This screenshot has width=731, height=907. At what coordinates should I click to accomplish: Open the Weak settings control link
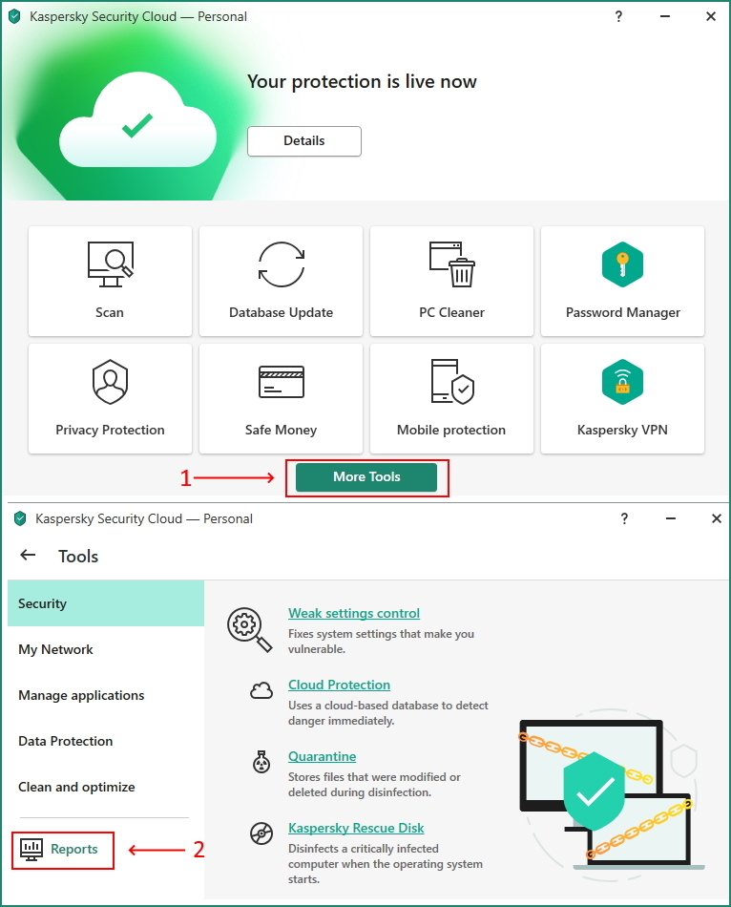pyautogui.click(x=354, y=613)
